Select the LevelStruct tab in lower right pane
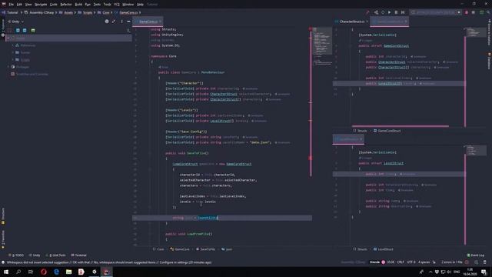The height and width of the screenshot is (277, 492). [x=348, y=139]
